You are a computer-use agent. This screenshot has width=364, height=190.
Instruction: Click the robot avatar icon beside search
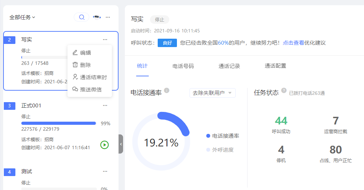pos(97,17)
